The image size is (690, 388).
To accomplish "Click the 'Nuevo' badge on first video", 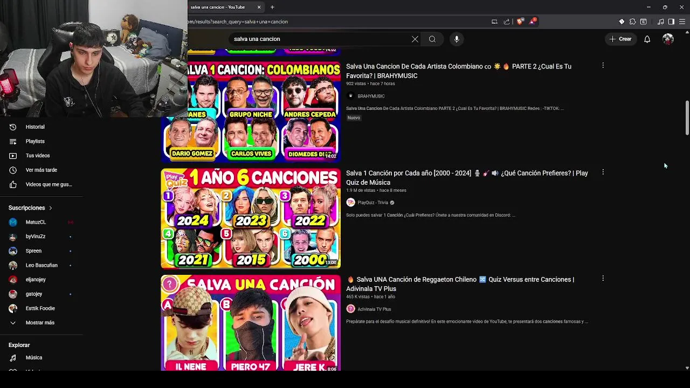I will [x=354, y=117].
